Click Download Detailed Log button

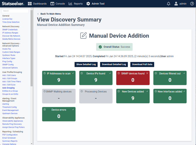tap(114, 64)
